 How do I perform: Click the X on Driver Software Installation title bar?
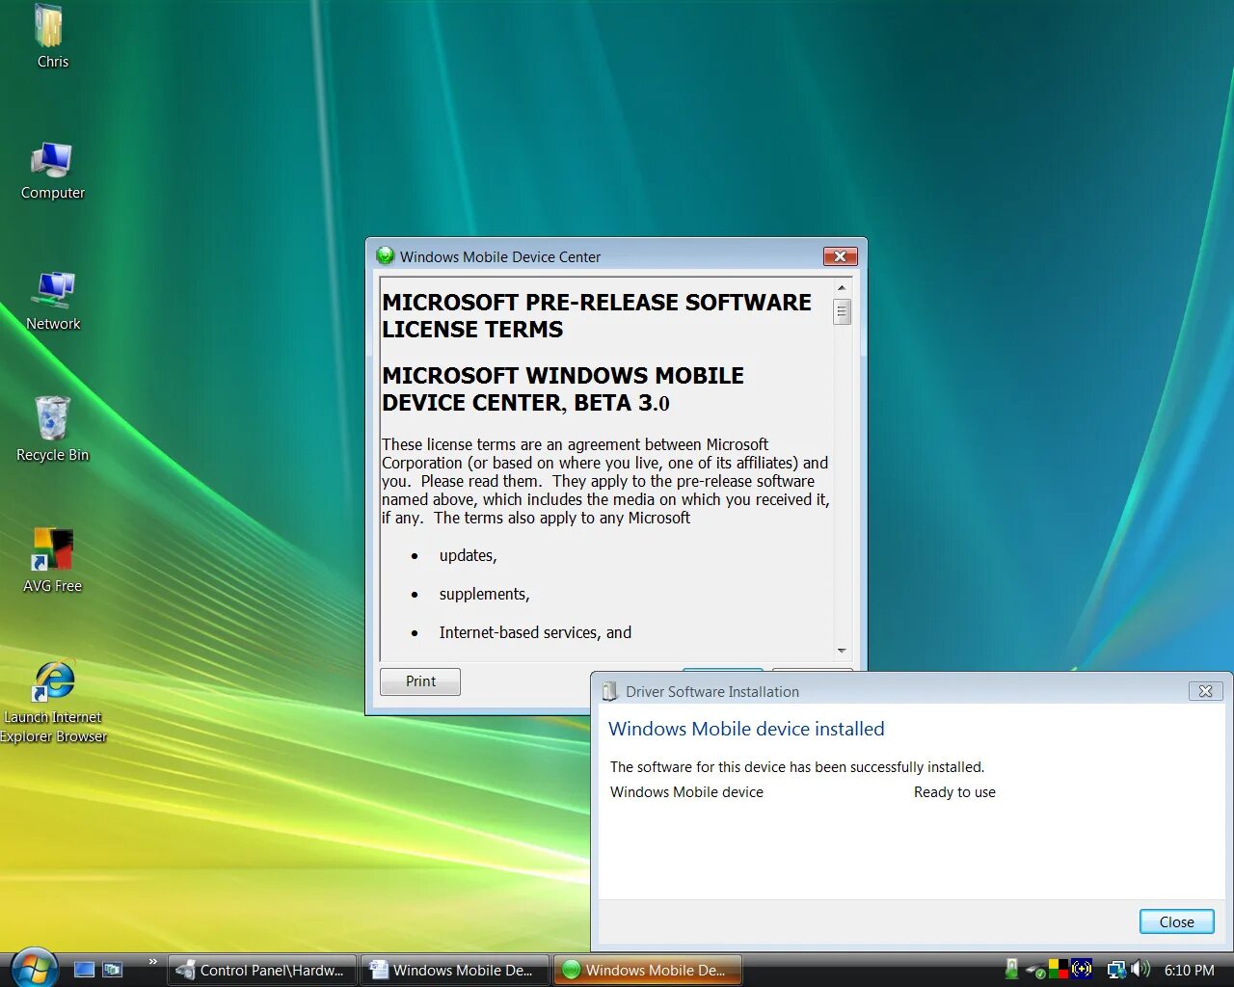pyautogui.click(x=1205, y=691)
